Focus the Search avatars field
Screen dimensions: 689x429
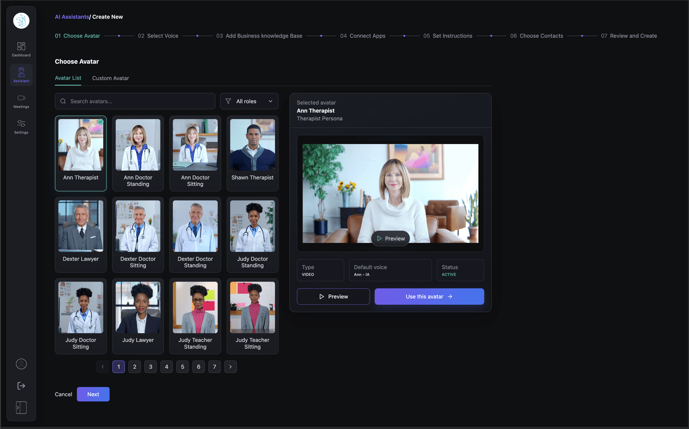[135, 101]
